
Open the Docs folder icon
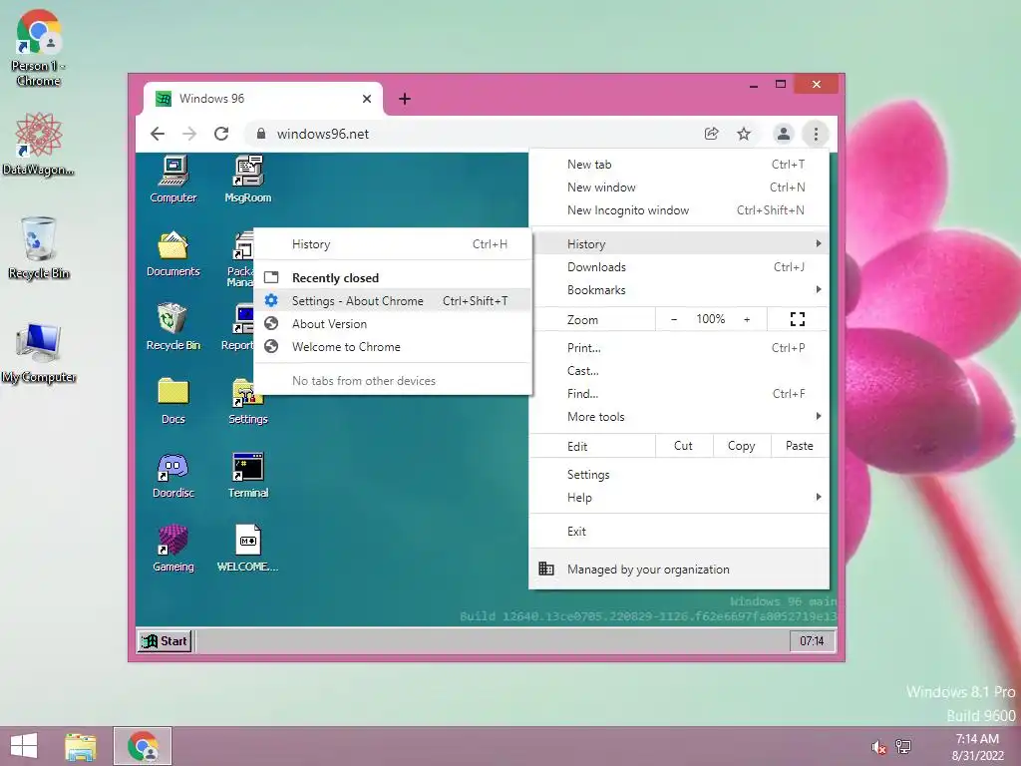tap(173, 401)
